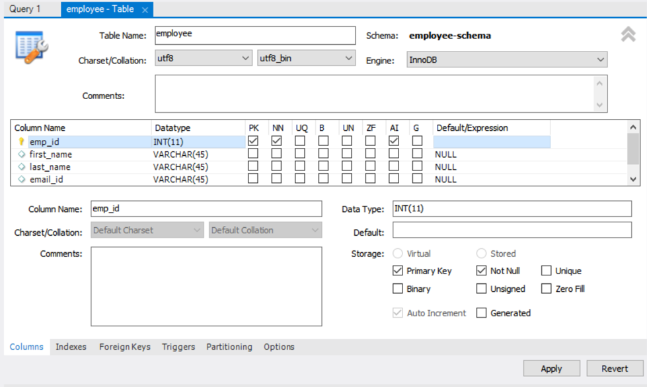Select the Stored storage radio button
This screenshot has height=387, width=647.
click(x=481, y=253)
